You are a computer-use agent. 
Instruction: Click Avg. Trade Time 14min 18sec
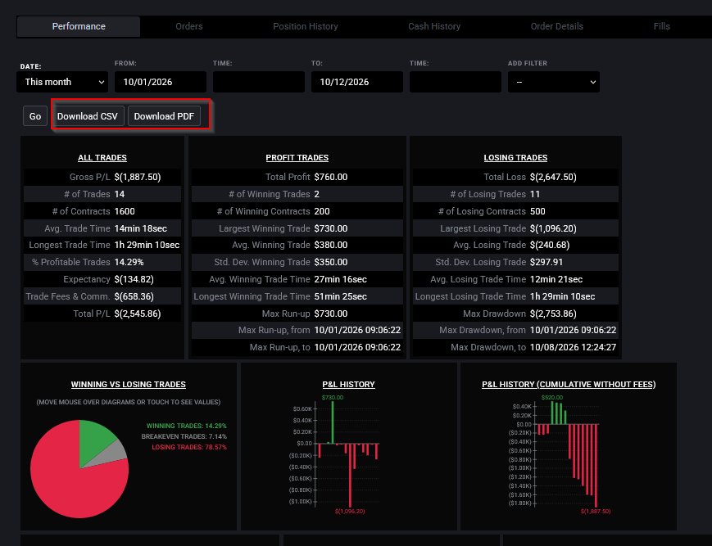click(x=141, y=228)
